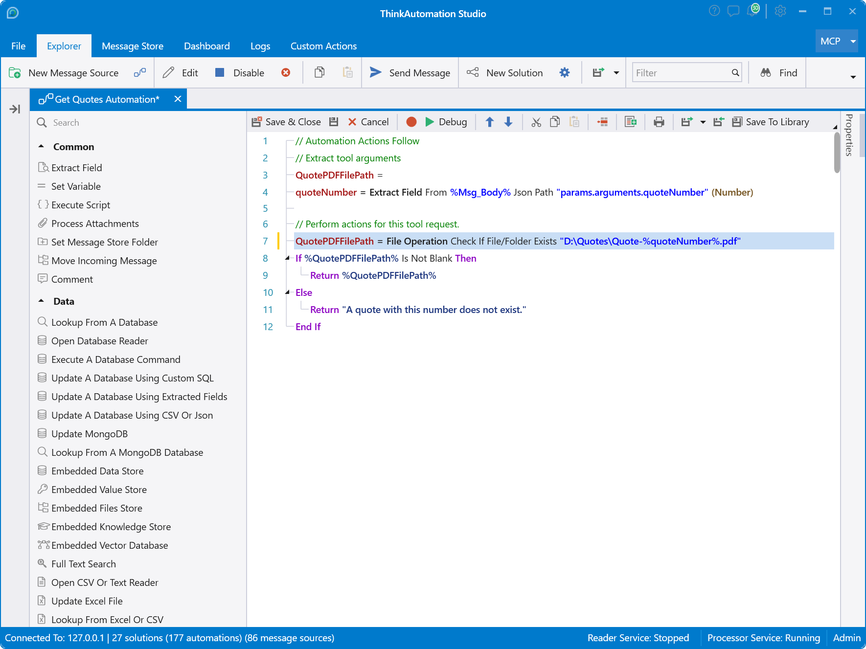Select the Extract Field action
This screenshot has width=866, height=649.
pyautogui.click(x=77, y=168)
